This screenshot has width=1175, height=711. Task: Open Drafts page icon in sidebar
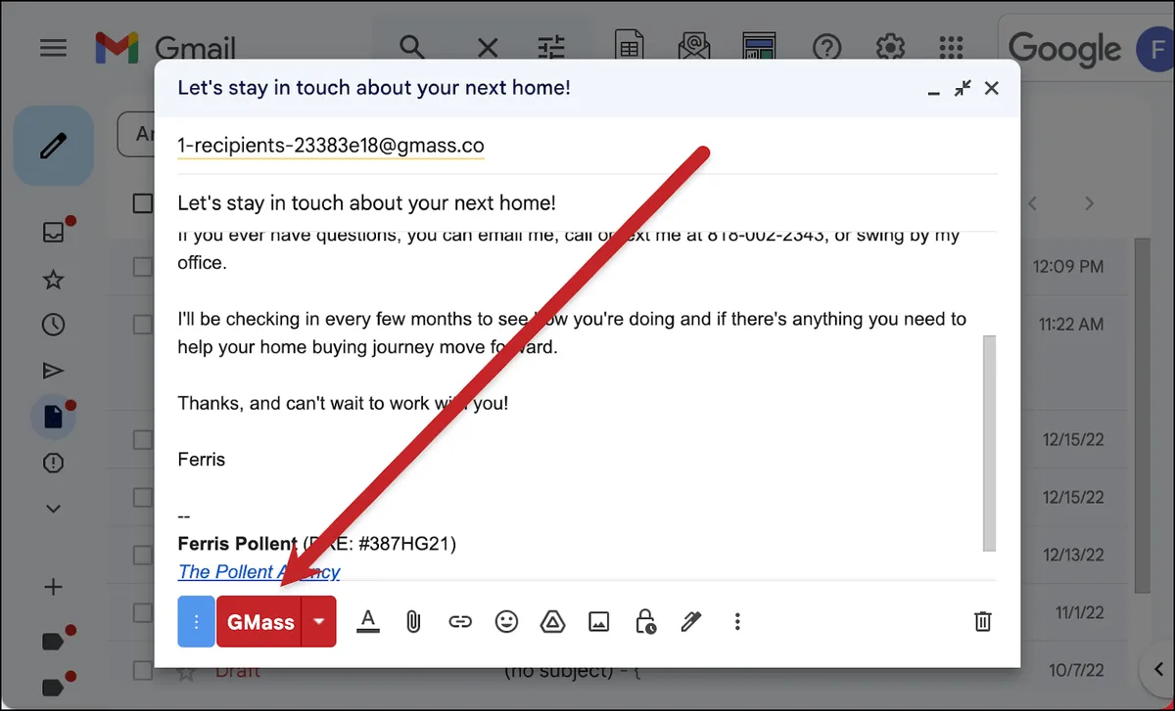coord(54,417)
